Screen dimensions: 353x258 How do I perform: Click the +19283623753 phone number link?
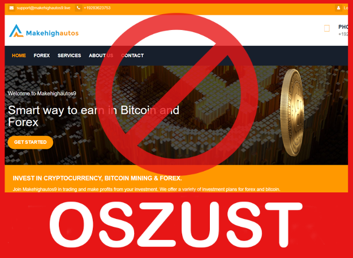point(97,8)
